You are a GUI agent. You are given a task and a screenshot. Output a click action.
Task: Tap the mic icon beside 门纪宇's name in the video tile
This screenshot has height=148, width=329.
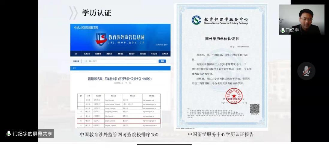[x=282, y=30]
